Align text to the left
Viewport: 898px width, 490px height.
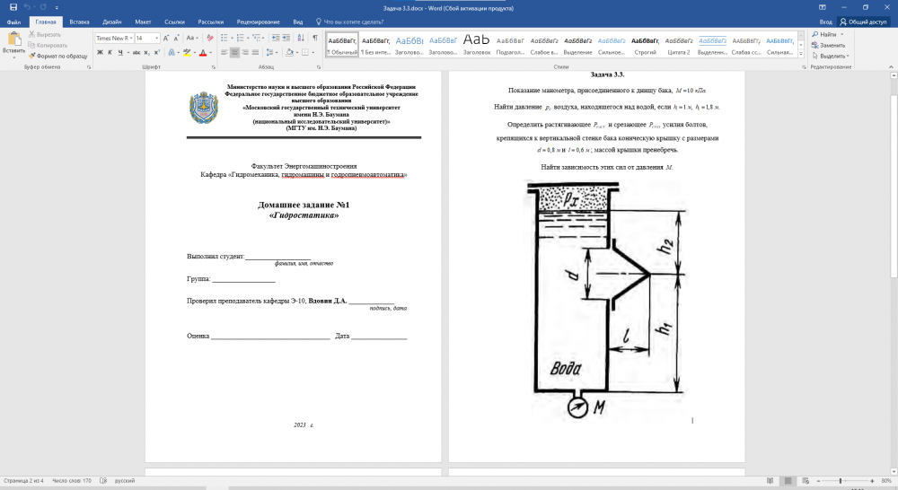[x=224, y=53]
